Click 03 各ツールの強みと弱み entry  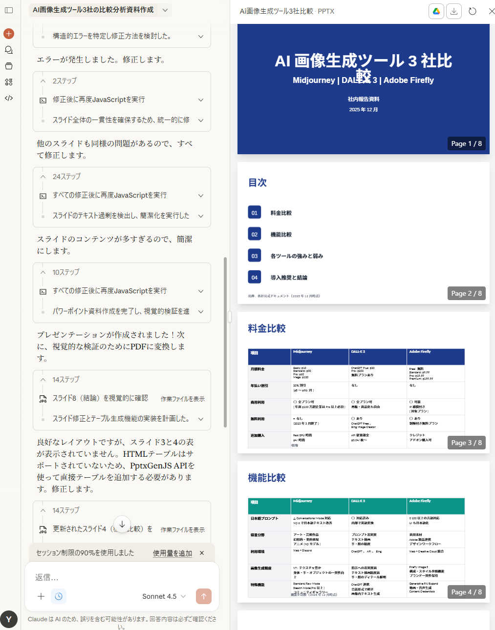tap(286, 256)
